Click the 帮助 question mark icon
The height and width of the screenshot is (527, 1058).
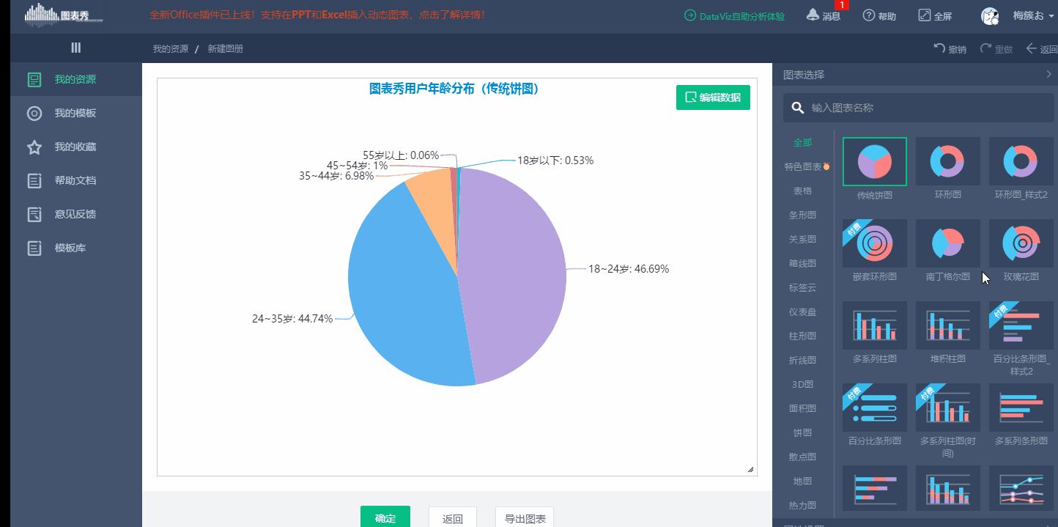[x=878, y=15]
